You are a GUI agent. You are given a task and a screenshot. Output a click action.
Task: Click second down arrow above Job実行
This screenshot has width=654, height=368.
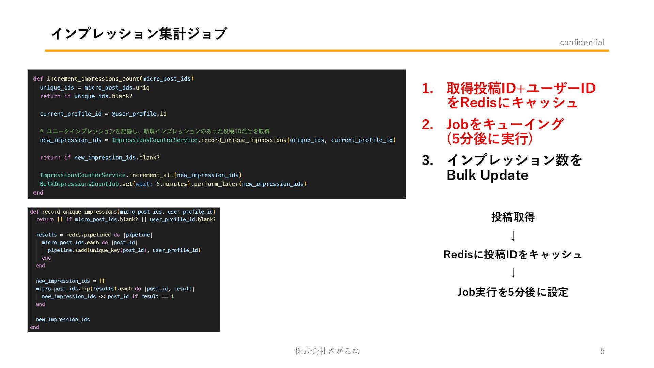click(513, 273)
